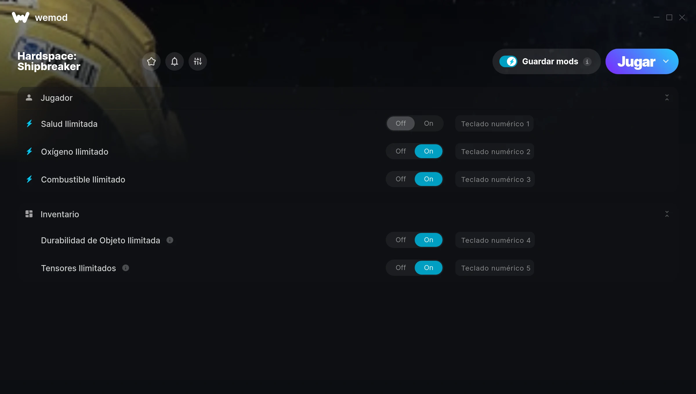Viewport: 696px width, 394px height.
Task: Collapse the Jugador section
Action: 667,98
